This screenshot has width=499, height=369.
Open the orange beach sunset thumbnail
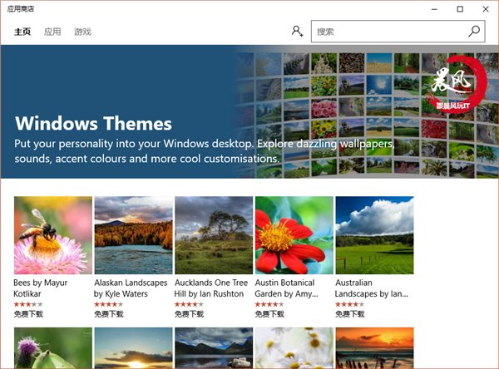374,348
